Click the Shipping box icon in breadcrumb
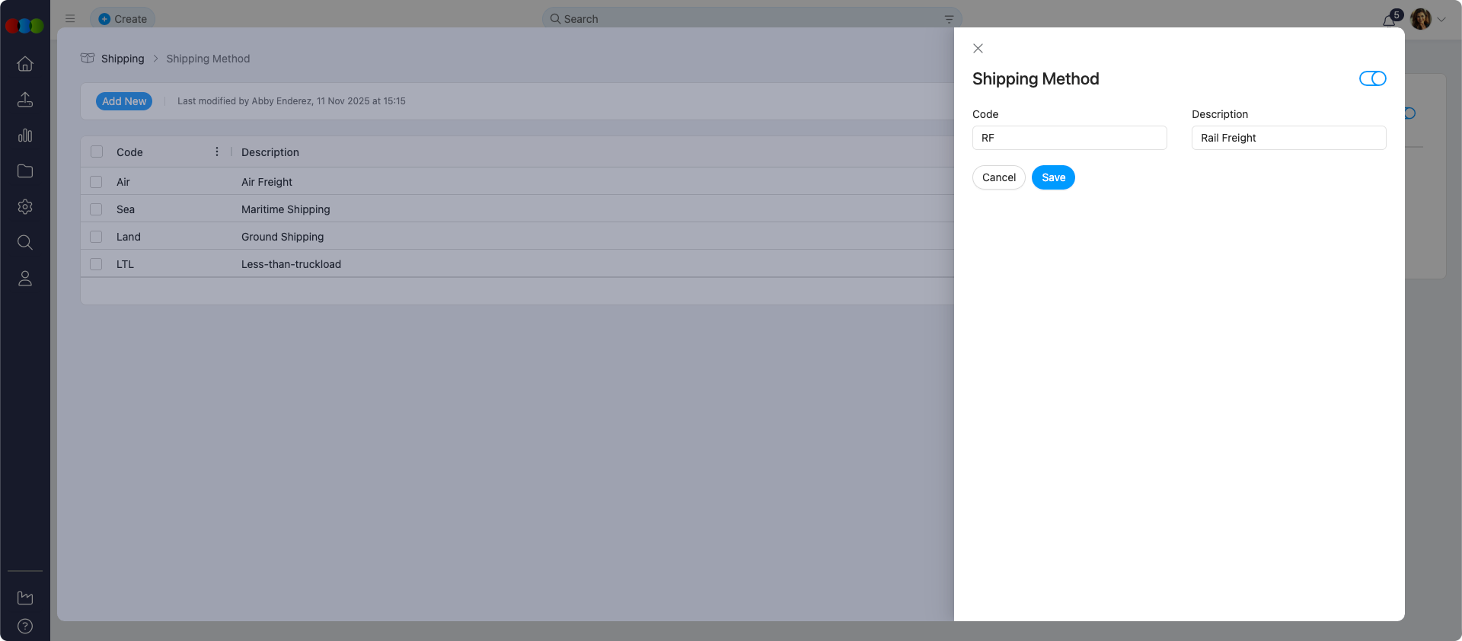 (x=88, y=59)
